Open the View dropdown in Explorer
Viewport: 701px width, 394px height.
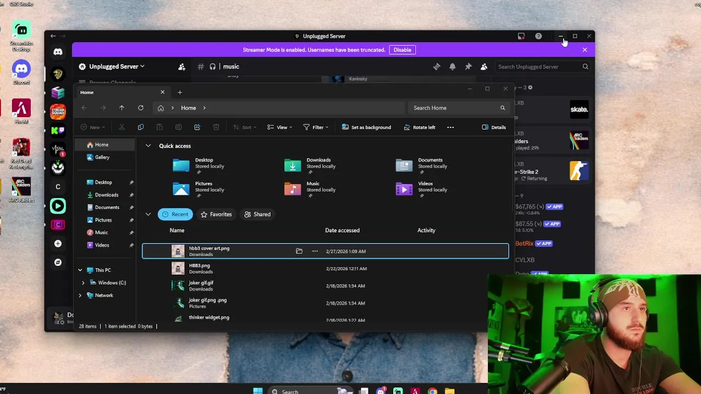(279, 128)
